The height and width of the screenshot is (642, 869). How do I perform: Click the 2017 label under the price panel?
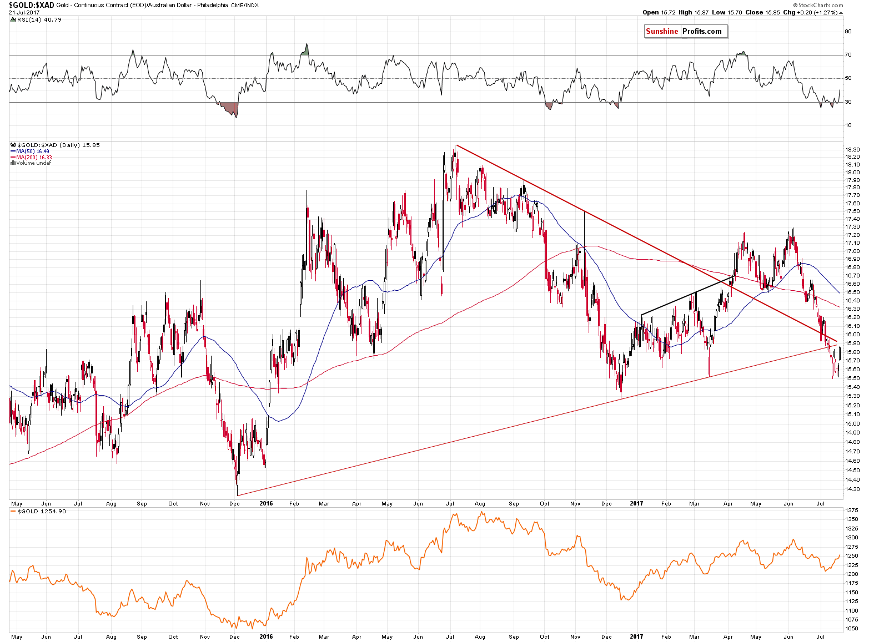[x=636, y=504]
